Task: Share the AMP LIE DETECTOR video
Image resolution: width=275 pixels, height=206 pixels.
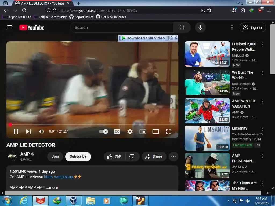Action: click(x=154, y=156)
